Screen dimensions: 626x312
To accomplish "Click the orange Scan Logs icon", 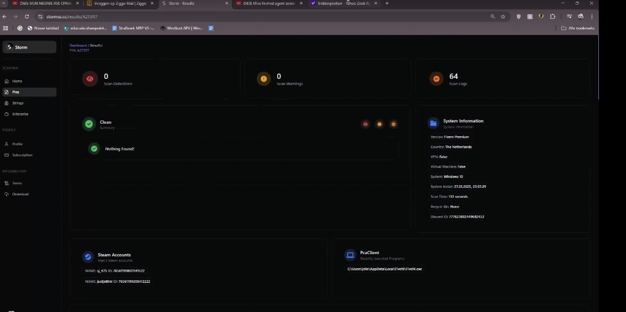I will (436, 79).
